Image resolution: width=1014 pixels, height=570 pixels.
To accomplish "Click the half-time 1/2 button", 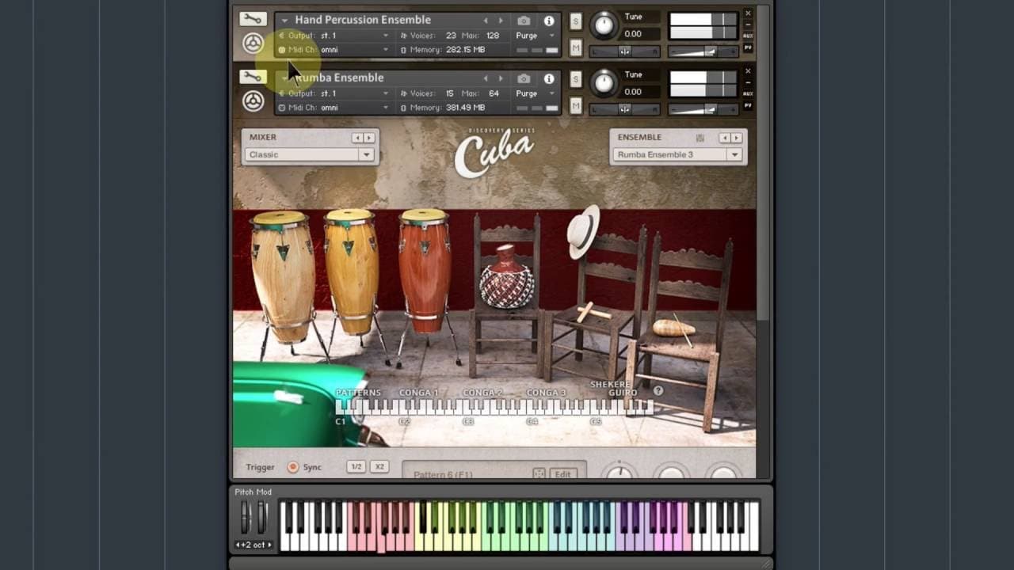I will pyautogui.click(x=356, y=467).
